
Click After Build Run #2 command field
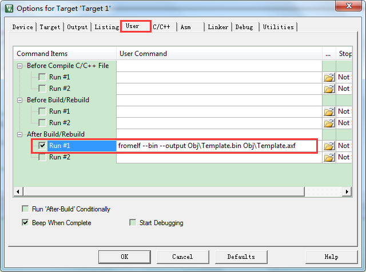[x=219, y=157]
